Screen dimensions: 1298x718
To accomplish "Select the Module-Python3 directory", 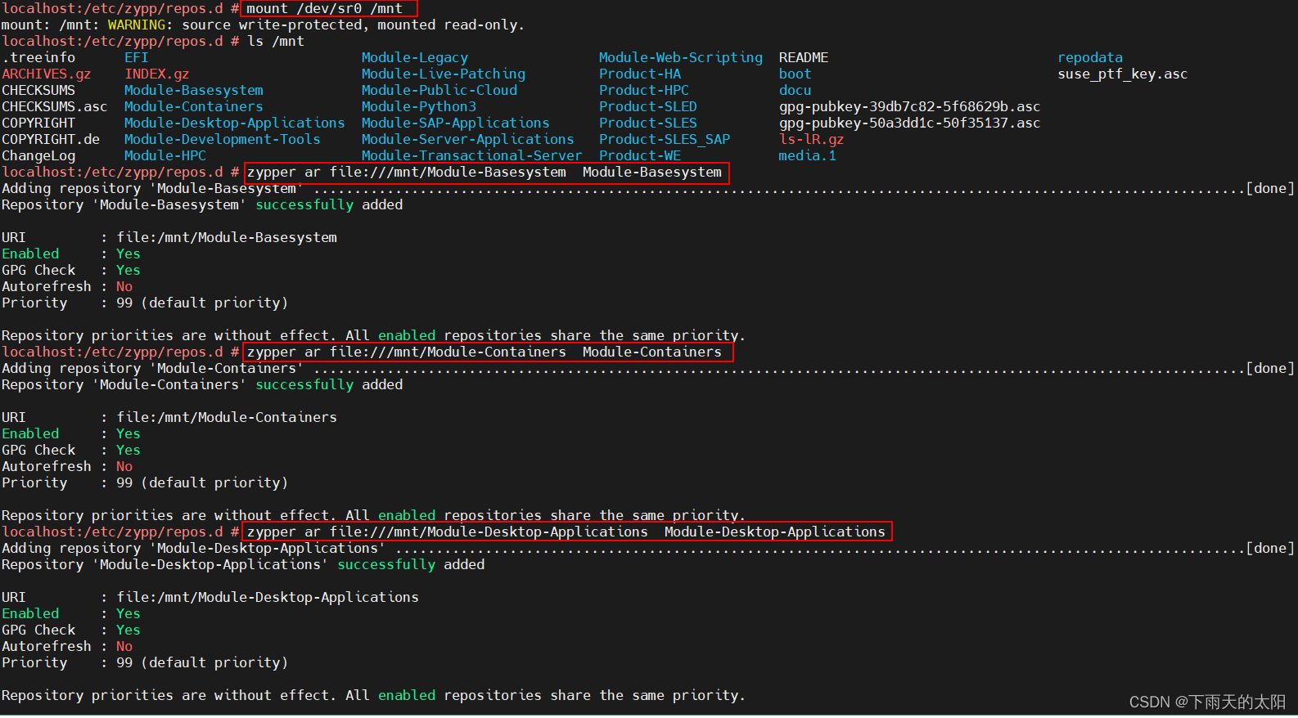I will tap(419, 106).
